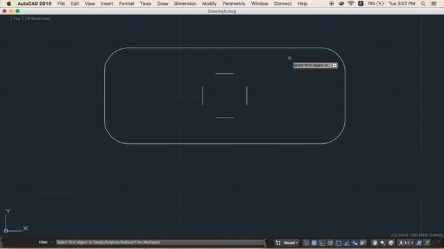Click the battery status indicator

pos(376,3)
